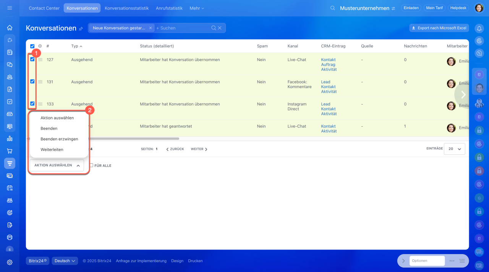Open the user profile avatar at top right
This screenshot has width=489, height=272.
(x=479, y=8)
